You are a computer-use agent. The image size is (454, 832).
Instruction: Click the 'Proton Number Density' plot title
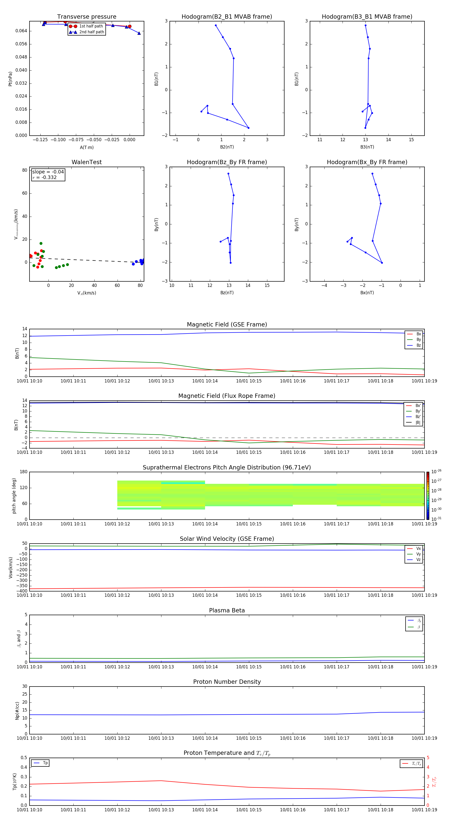[227, 682]
